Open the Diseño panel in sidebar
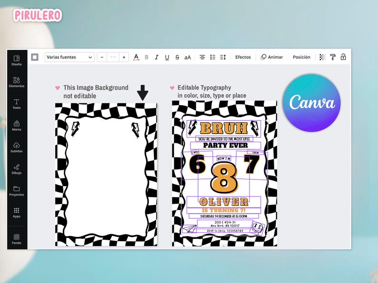Viewport: 378px width, 283px height. tap(16, 60)
